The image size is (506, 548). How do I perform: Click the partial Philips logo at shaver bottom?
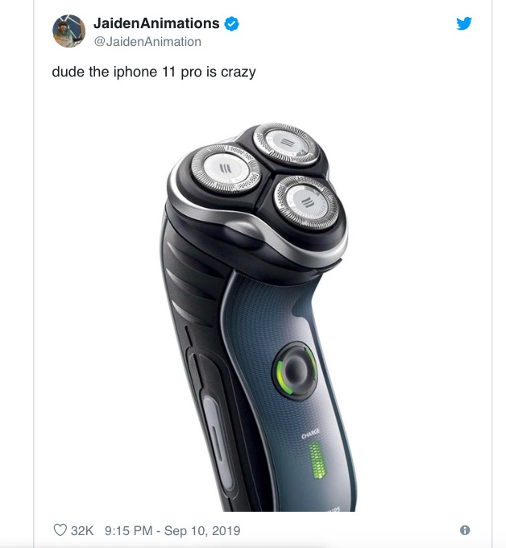coord(334,509)
